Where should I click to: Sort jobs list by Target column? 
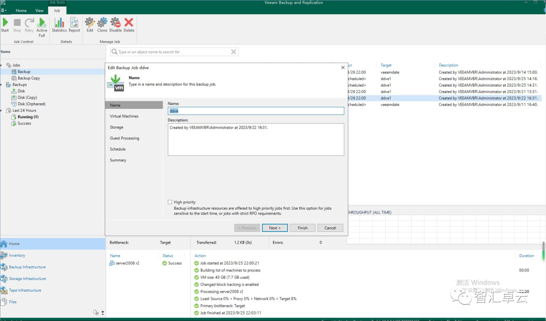click(386, 65)
